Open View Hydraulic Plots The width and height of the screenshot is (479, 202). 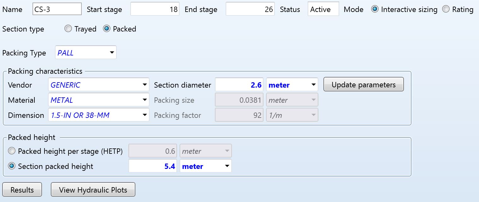[93, 190]
